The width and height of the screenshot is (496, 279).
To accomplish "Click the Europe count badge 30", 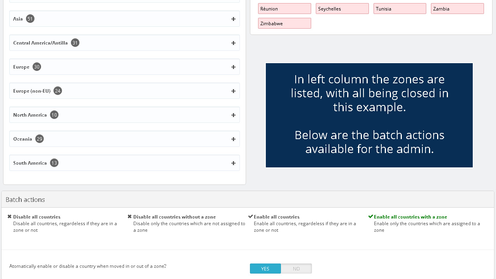I will click(x=37, y=67).
